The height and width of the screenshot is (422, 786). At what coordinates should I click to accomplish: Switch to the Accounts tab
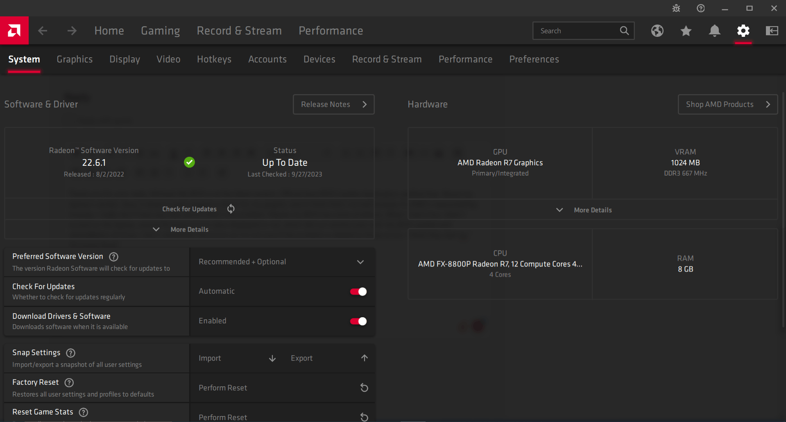(x=267, y=59)
